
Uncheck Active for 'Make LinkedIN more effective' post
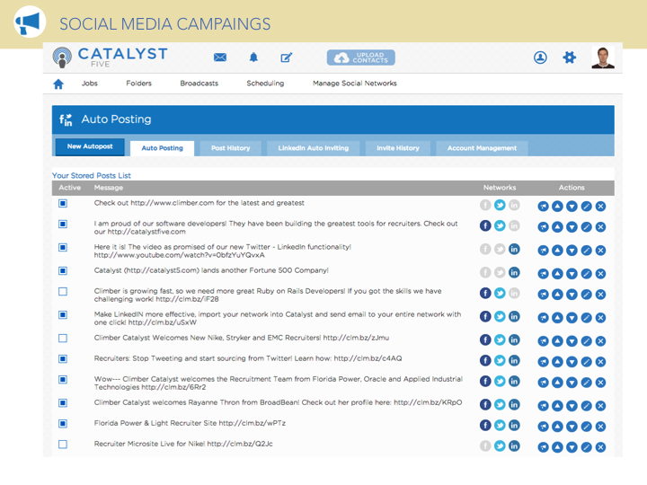click(63, 315)
